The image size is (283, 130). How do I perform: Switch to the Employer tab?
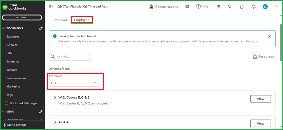[x=60, y=20]
